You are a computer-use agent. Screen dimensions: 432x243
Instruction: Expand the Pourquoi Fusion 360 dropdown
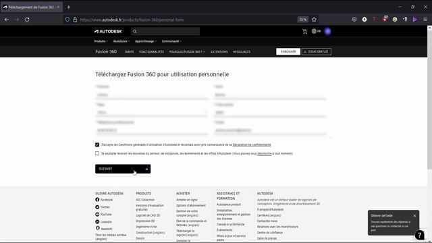(187, 52)
